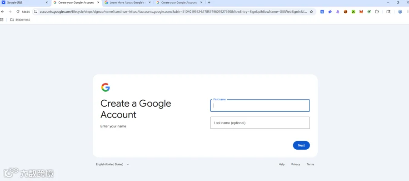The height and width of the screenshot is (181, 409).
Task: Open the apps grid in bookmarks bar
Action: click(x=2, y=20)
